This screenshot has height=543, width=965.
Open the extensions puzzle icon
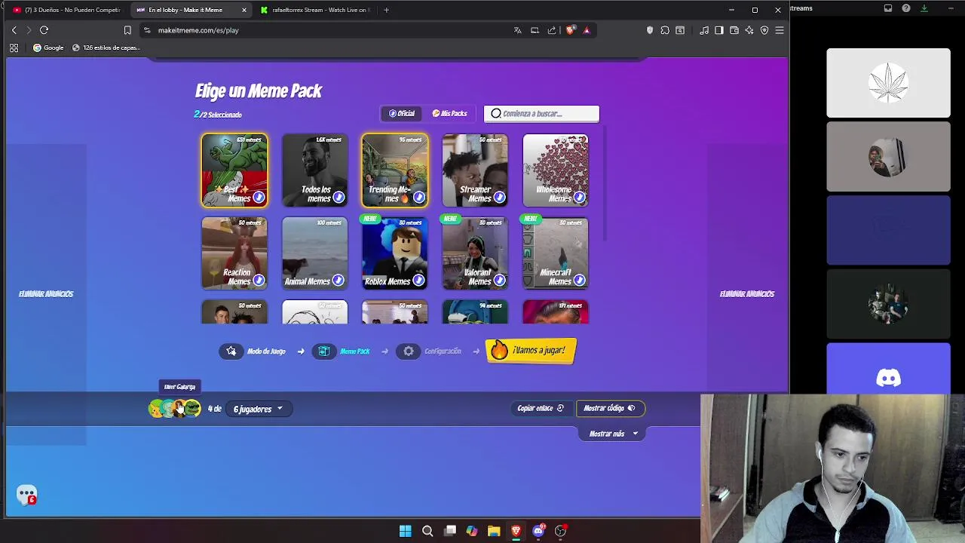(x=665, y=30)
